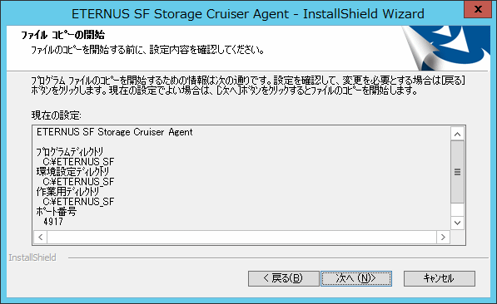Click the 作業用ディレクトリ label in settings
The image size is (497, 304).
(x=67, y=192)
